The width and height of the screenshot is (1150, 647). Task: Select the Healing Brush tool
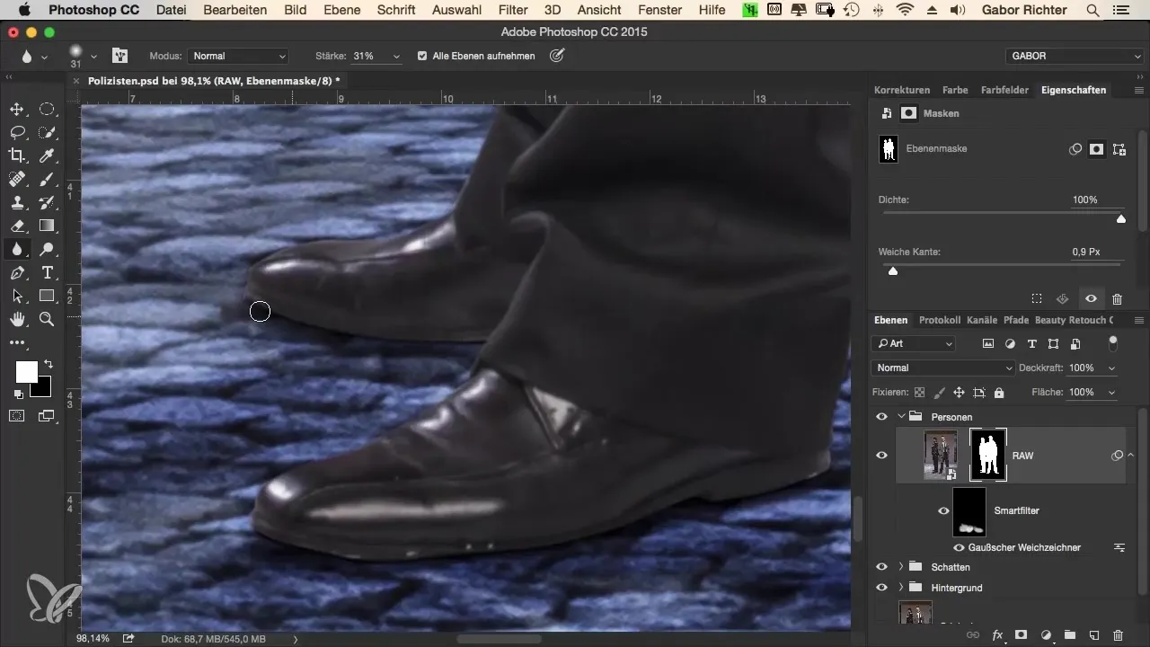click(17, 179)
